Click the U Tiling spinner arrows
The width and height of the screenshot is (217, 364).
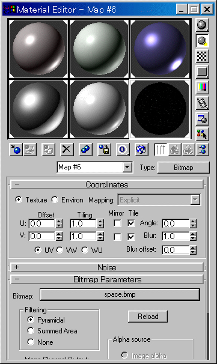point(100,224)
